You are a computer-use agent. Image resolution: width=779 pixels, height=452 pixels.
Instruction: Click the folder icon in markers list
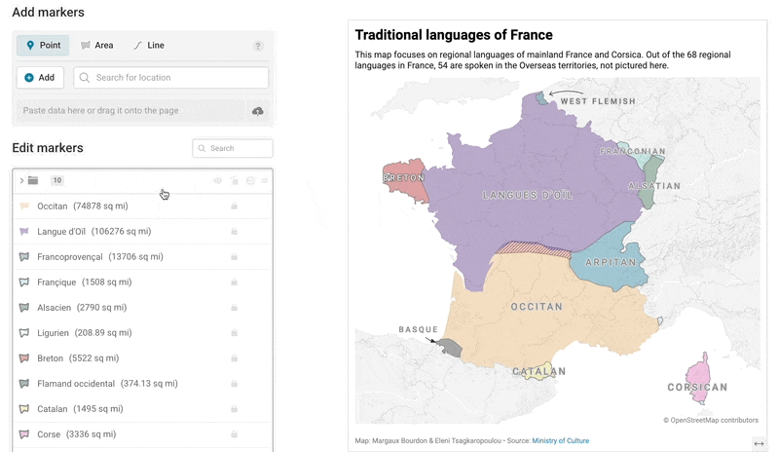pyautogui.click(x=33, y=180)
